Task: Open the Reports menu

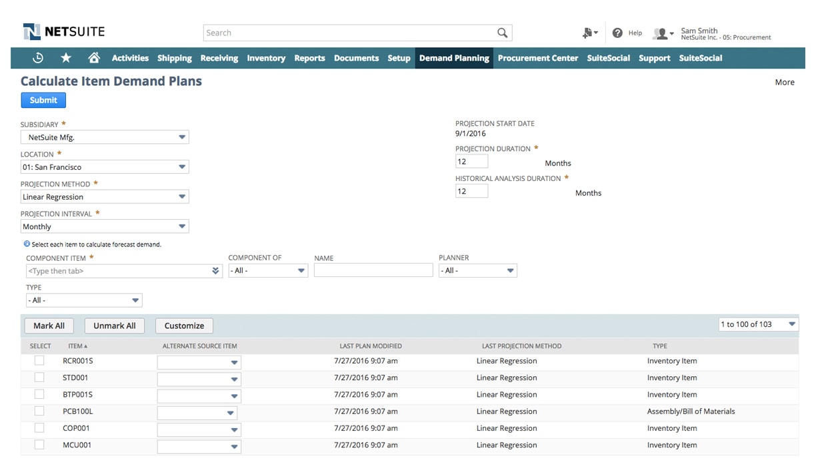Action: [309, 58]
